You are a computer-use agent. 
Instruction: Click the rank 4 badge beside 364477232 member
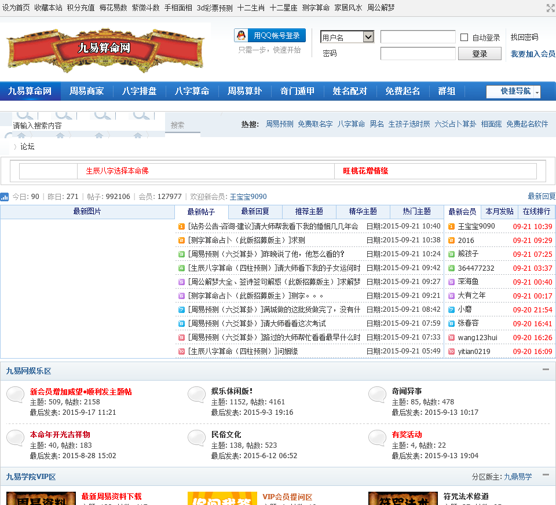tap(451, 268)
